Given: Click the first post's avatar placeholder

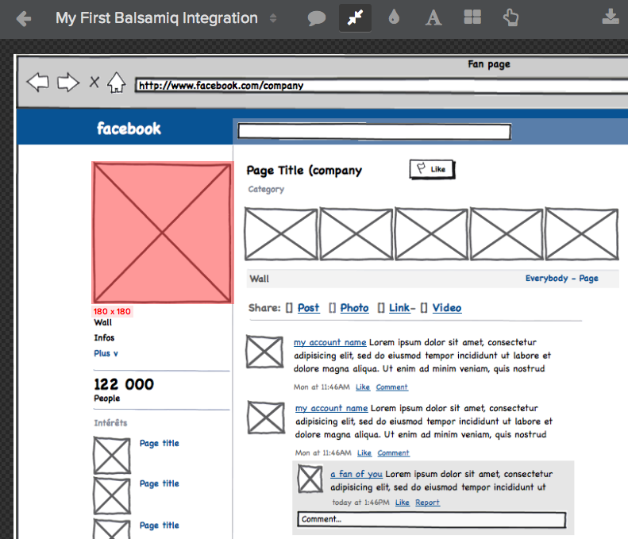Looking at the screenshot, I should pos(264,352).
